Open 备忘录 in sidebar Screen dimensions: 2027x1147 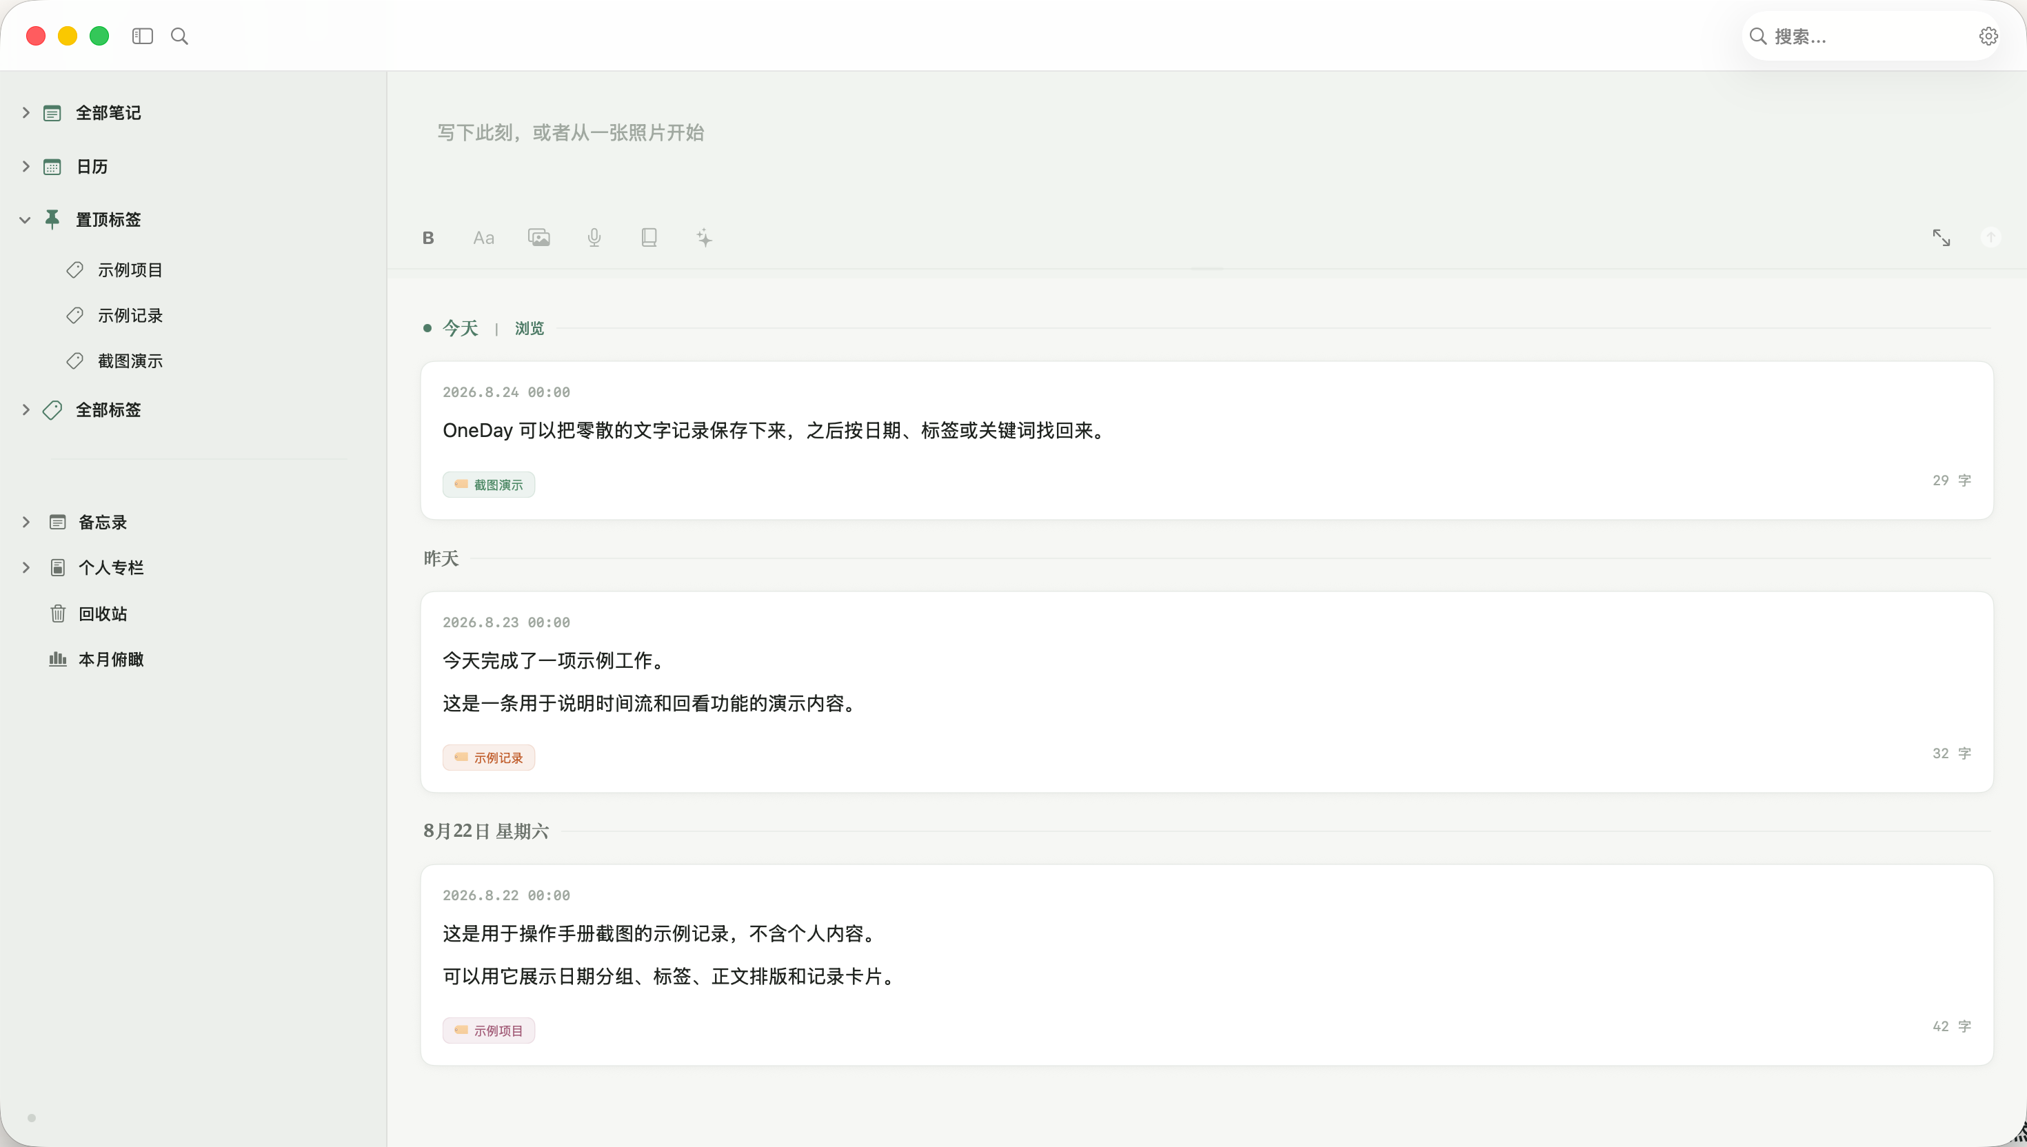click(103, 522)
